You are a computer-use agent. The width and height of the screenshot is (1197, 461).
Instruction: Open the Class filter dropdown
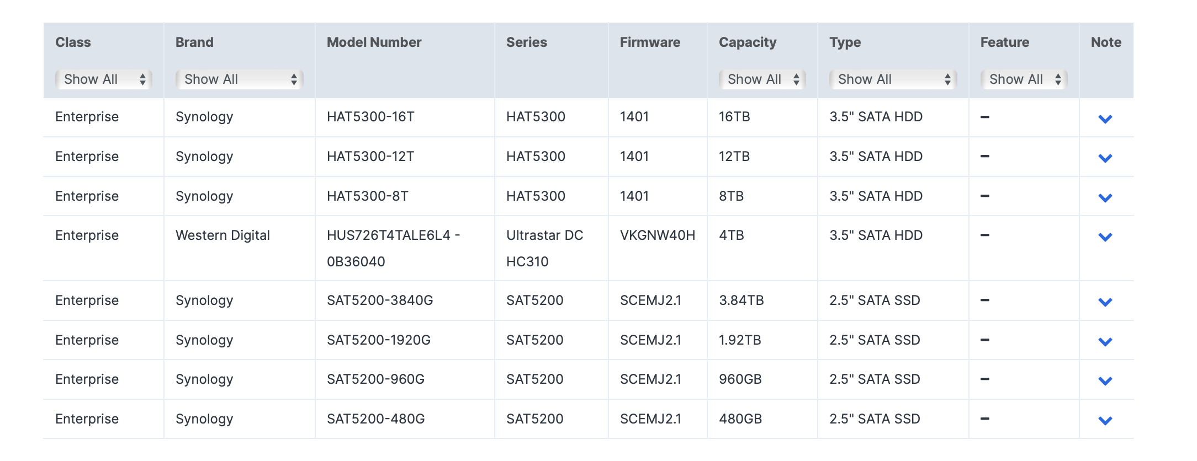click(104, 79)
